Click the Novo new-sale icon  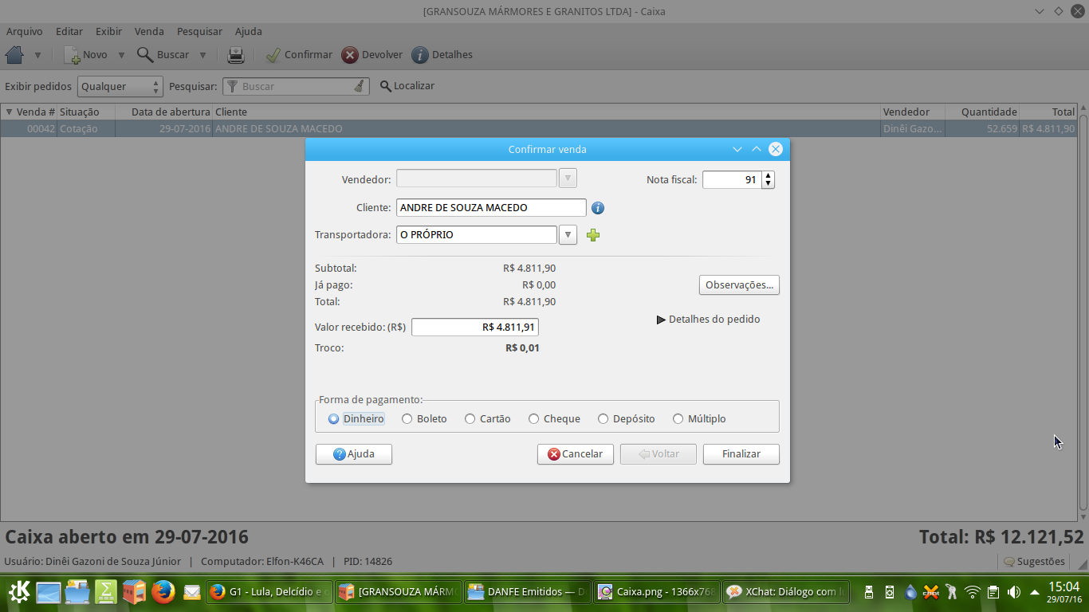[x=72, y=55]
